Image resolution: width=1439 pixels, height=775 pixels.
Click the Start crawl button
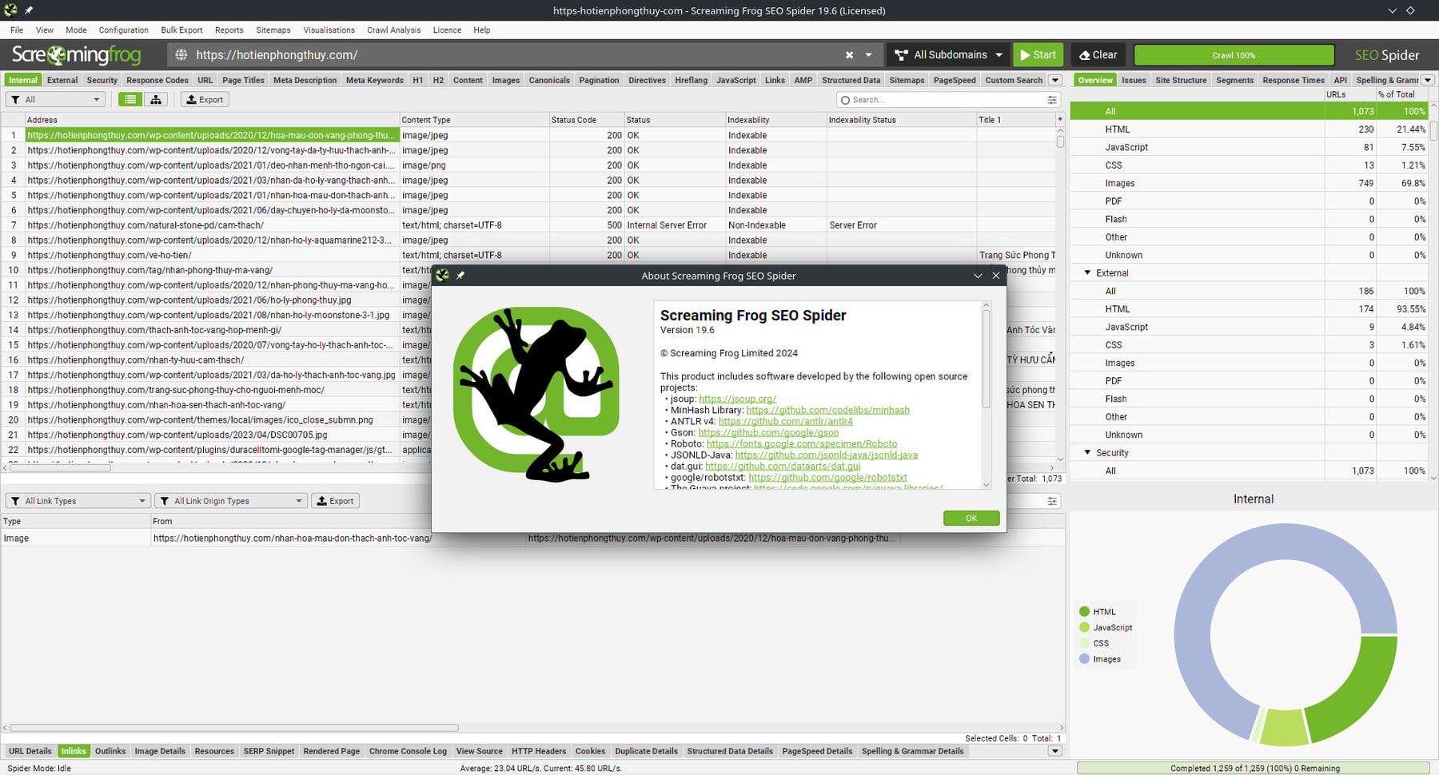1038,55
